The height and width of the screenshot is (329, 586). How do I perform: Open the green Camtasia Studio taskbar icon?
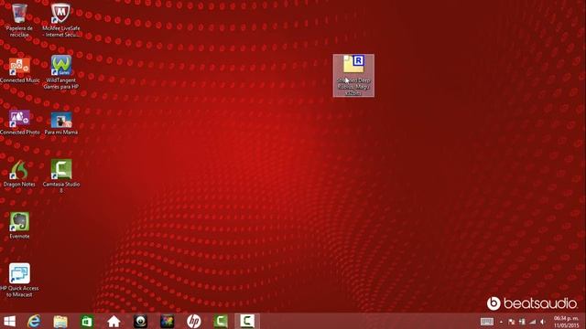pyautogui.click(x=221, y=321)
